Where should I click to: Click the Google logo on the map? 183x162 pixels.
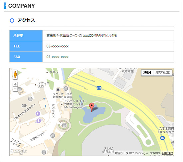(x=18, y=151)
